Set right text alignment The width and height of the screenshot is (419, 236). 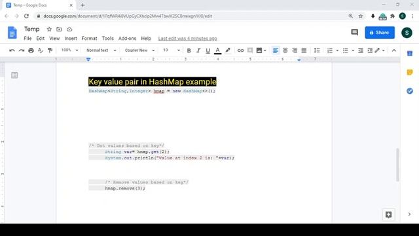295,50
